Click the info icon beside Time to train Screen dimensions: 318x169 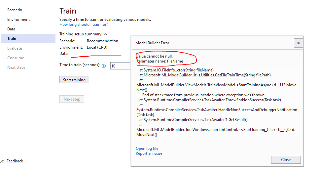coord(104,65)
